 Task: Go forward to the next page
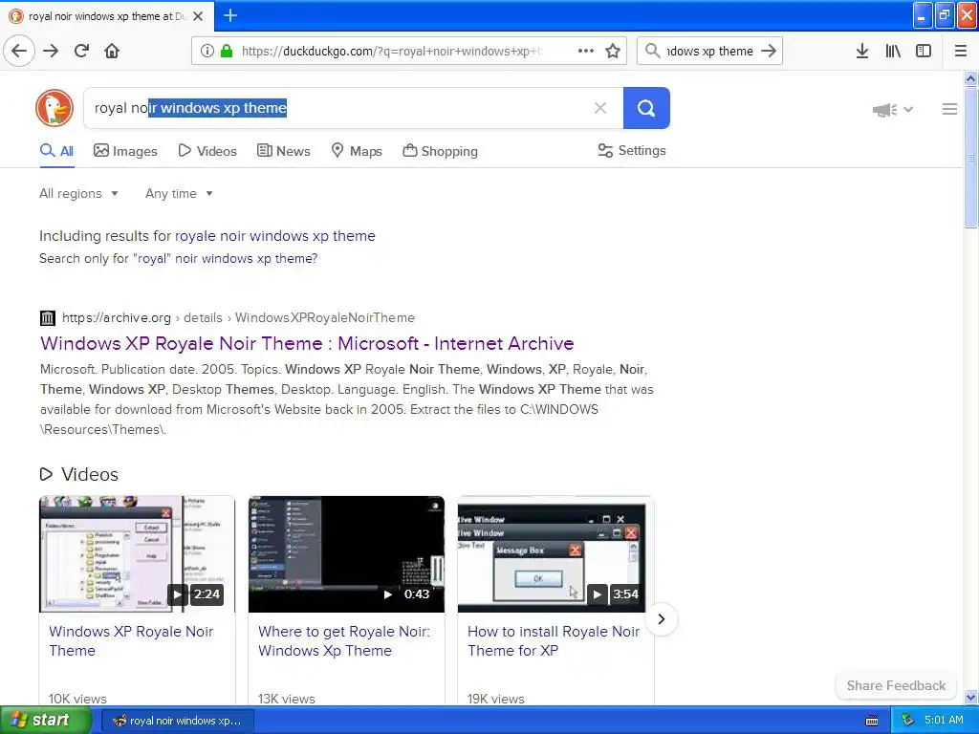coord(51,52)
